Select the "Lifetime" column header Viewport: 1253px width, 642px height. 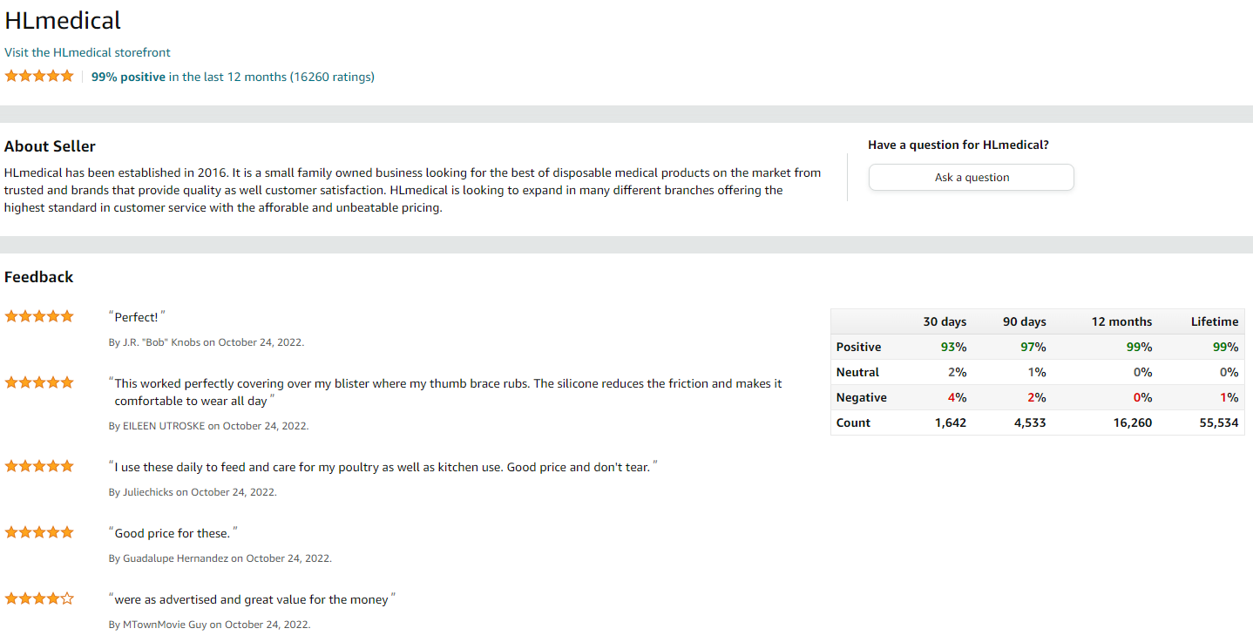(1215, 321)
